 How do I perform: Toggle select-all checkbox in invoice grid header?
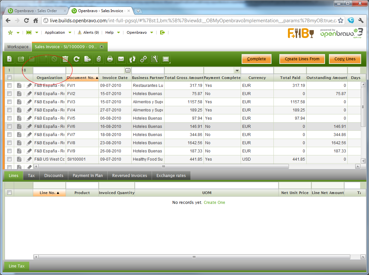point(10,78)
